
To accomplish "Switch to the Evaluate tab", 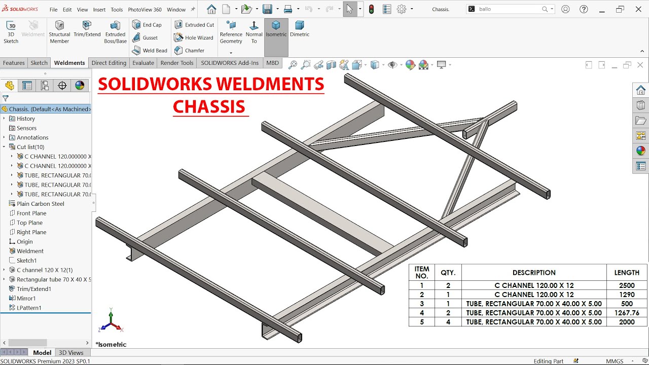I will (143, 63).
